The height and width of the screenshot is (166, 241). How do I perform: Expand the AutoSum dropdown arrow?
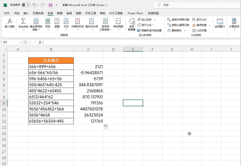(24, 30)
